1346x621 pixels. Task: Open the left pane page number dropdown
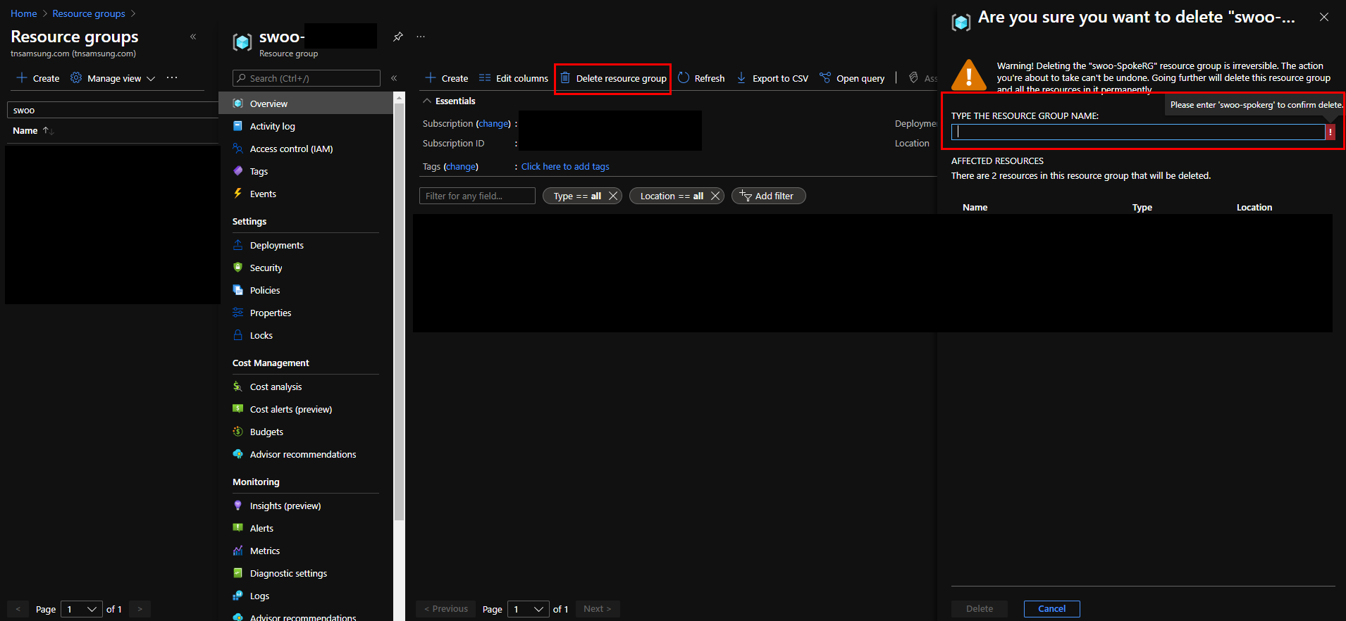pos(82,609)
